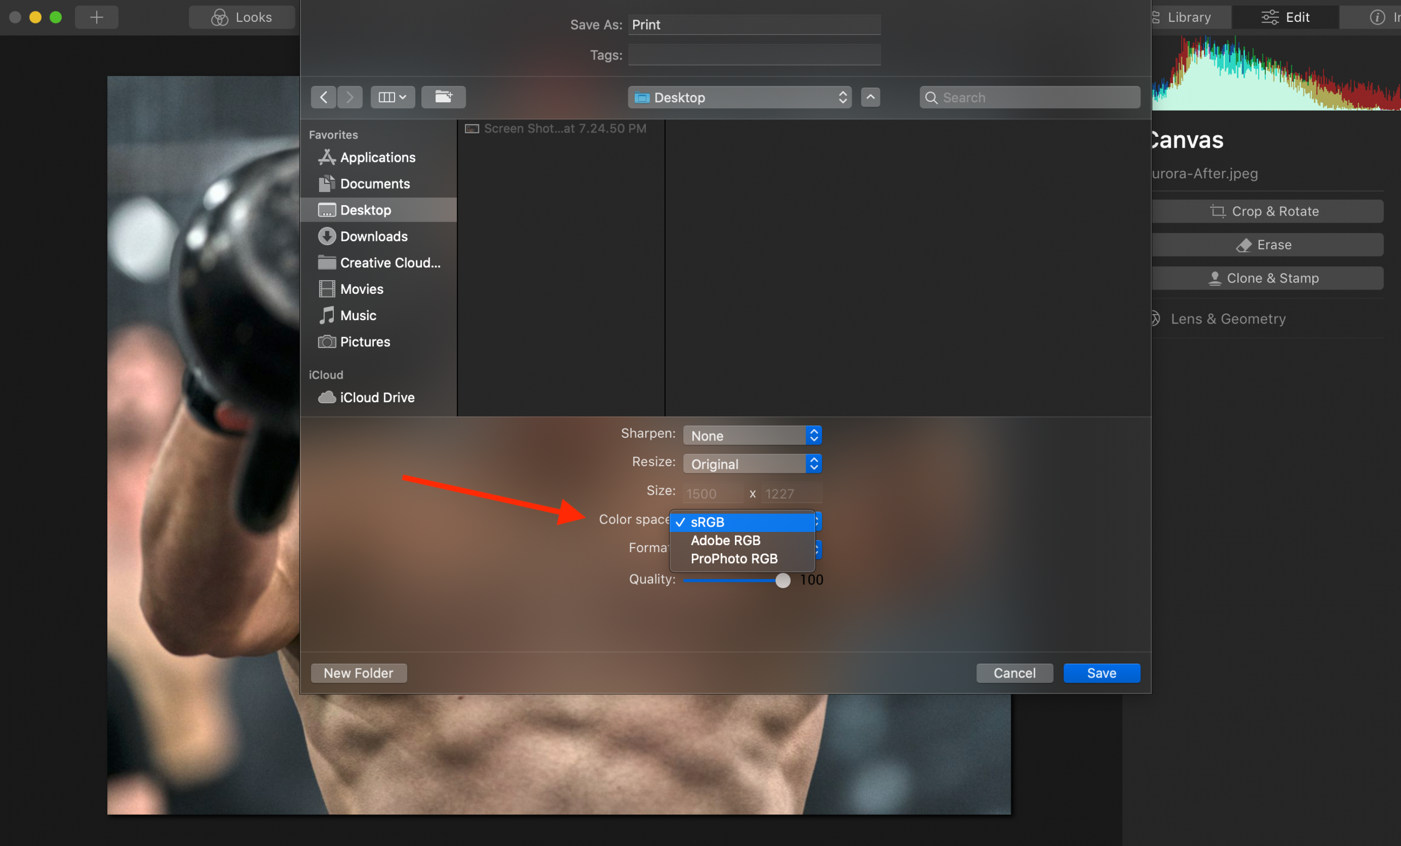
Task: Open Downloads folder in sidebar
Action: coord(374,236)
